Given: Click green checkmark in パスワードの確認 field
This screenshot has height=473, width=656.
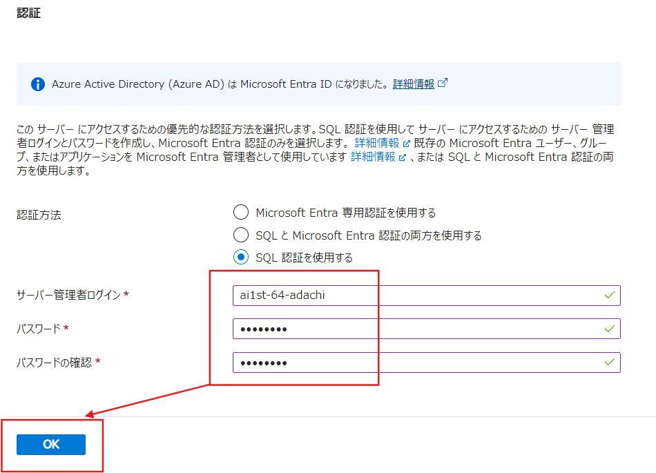Looking at the screenshot, I should click(x=610, y=363).
